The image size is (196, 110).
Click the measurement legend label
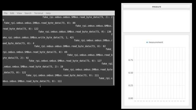click(x=156, y=42)
